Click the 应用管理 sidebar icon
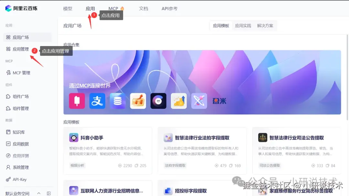Screen dimensions: 349x196 click(8, 49)
